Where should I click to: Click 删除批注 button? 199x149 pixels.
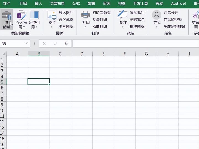pyautogui.click(x=137, y=20)
